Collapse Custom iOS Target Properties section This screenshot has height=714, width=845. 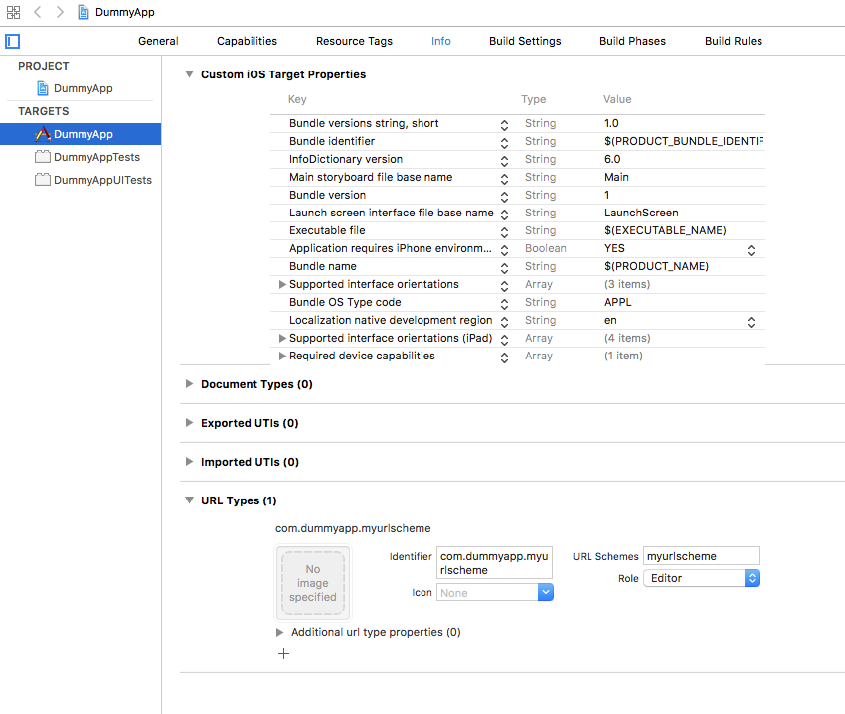pos(189,74)
